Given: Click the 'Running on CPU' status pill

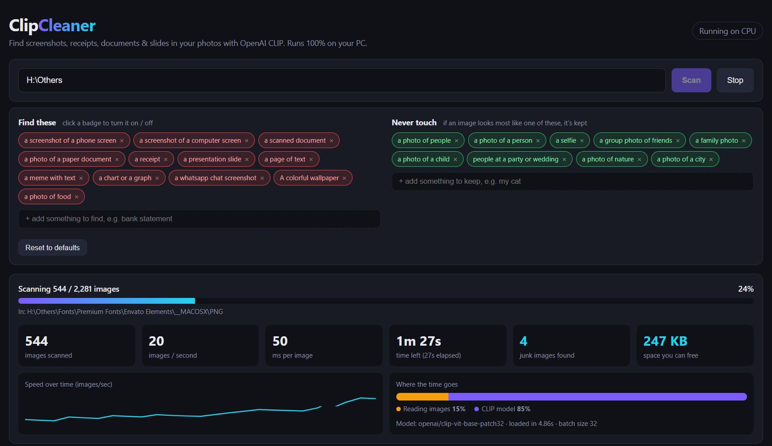Looking at the screenshot, I should [x=727, y=31].
